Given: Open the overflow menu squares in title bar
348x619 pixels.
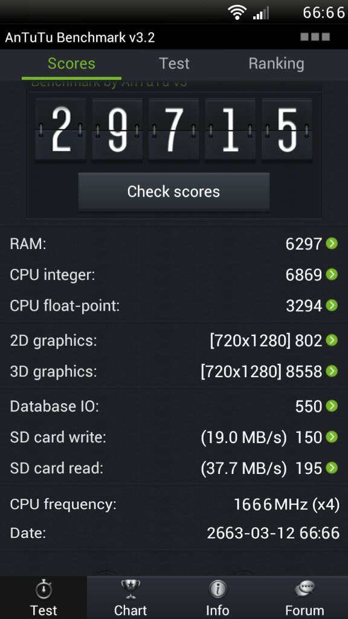Looking at the screenshot, I should coord(315,37).
